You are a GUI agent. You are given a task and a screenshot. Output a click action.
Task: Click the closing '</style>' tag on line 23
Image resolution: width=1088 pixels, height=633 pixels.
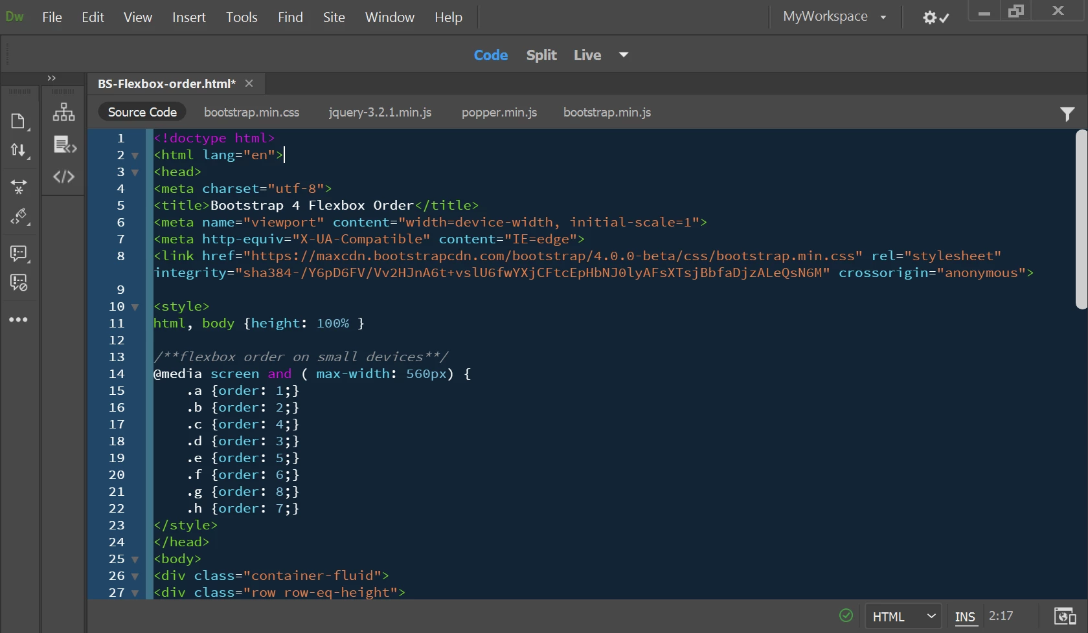(x=186, y=525)
